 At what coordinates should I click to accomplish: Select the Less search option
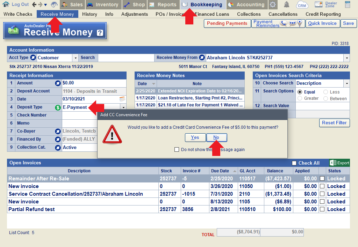(x=325, y=92)
